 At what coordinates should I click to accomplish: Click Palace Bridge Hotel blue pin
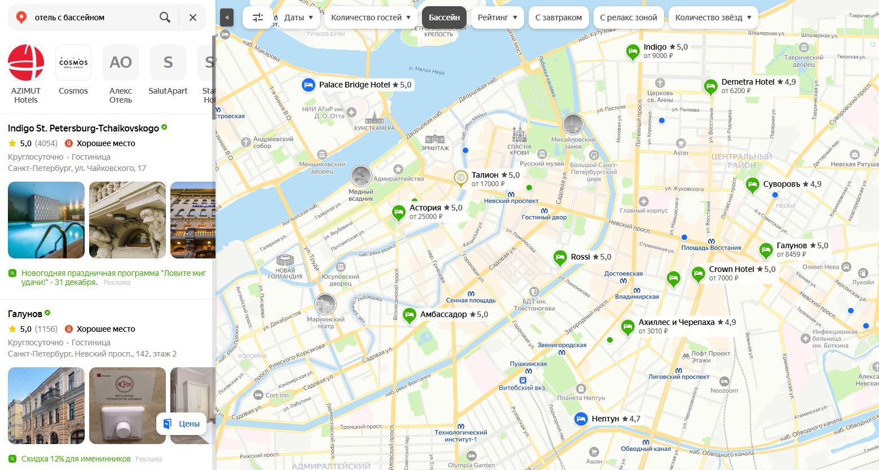pos(308,85)
